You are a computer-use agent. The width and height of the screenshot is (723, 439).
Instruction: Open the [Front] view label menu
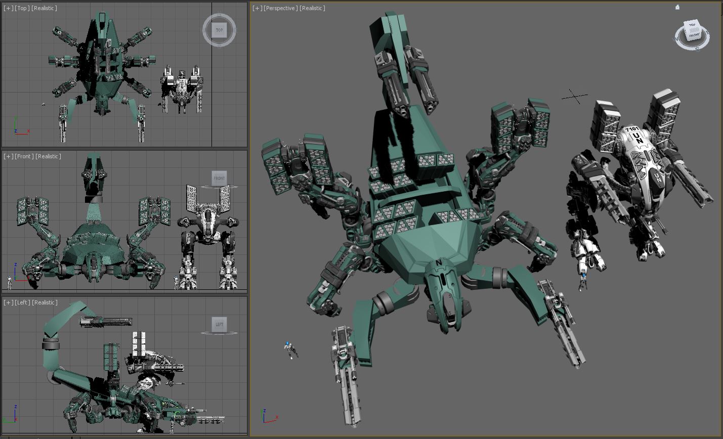24,156
